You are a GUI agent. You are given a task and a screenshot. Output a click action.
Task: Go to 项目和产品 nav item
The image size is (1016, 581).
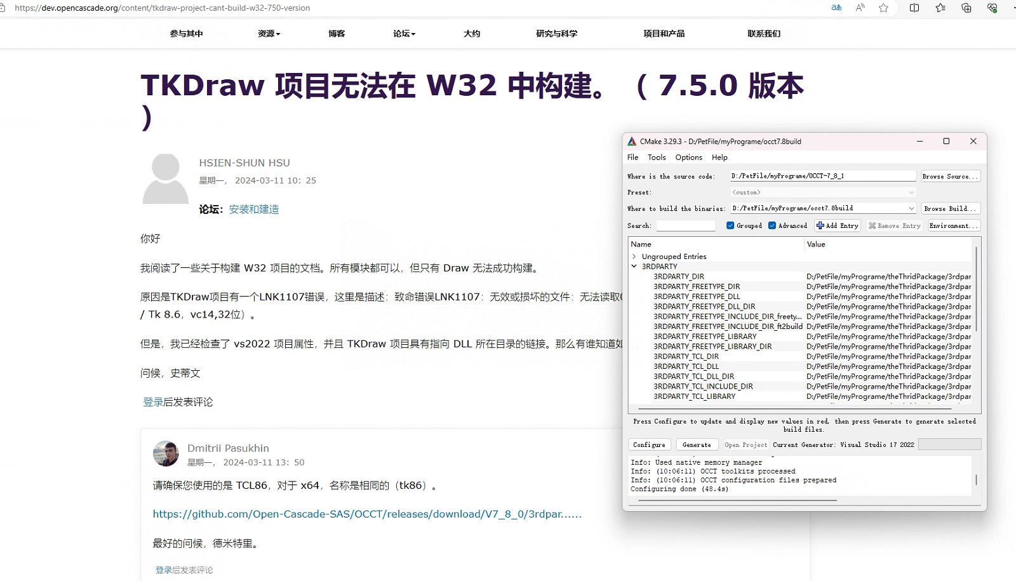(x=664, y=34)
